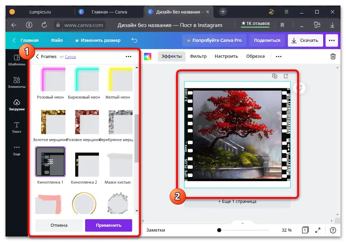Enter fullscreen presentation mode icon
The height and width of the screenshot is (242, 346).
click(318, 230)
